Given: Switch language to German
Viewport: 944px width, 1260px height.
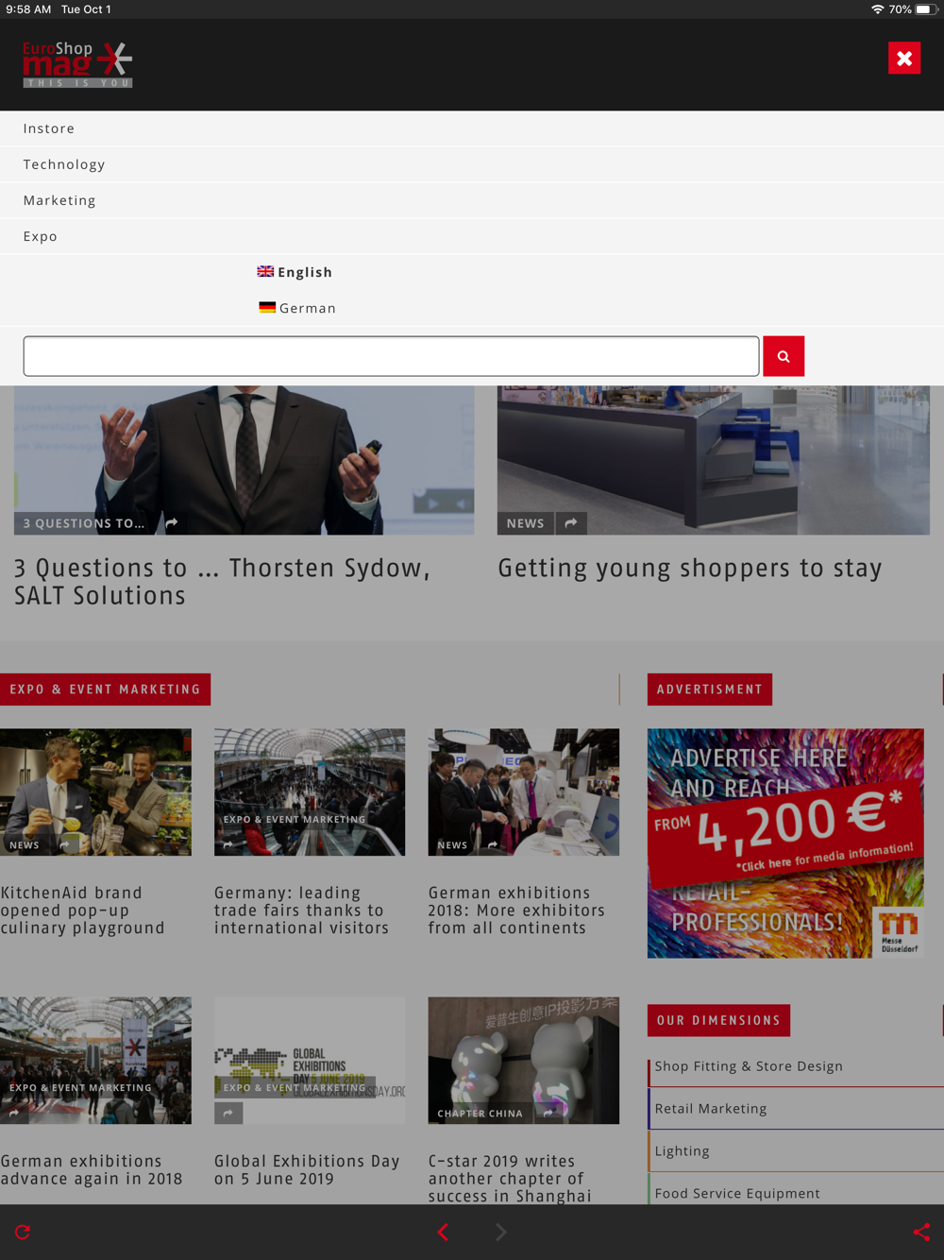Looking at the screenshot, I should pyautogui.click(x=297, y=308).
